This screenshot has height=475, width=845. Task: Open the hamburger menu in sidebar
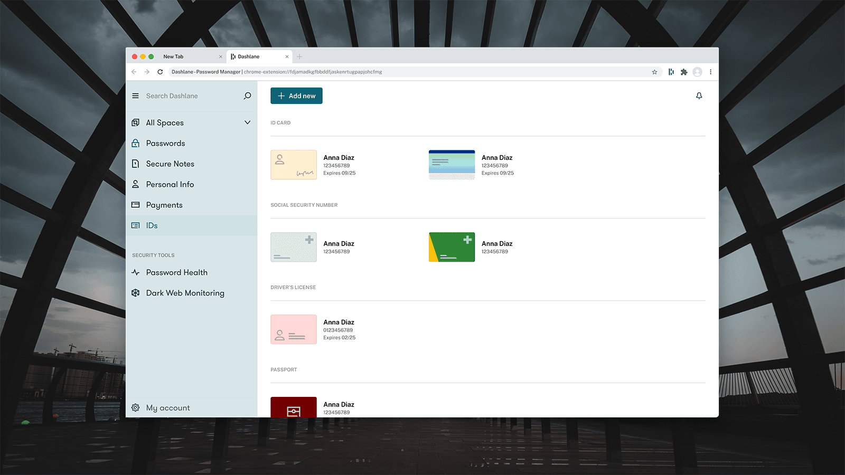(x=135, y=96)
